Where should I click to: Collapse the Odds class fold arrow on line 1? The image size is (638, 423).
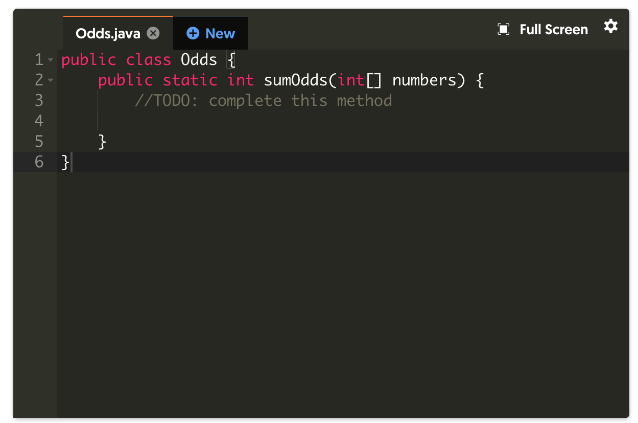(51, 60)
